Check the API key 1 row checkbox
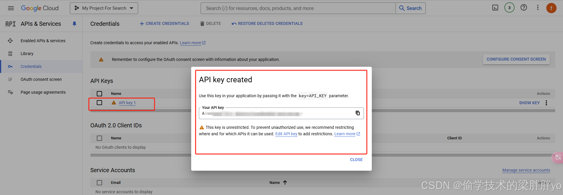563x195 pixels. [x=99, y=103]
